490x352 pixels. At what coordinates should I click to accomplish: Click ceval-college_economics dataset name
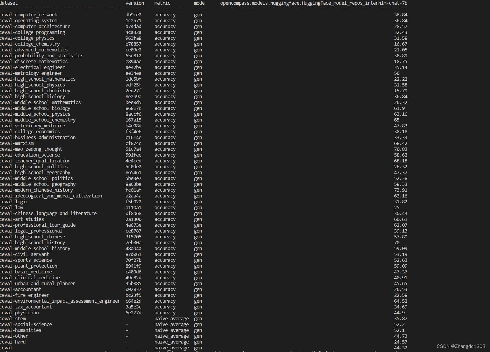pyautogui.click(x=30, y=131)
